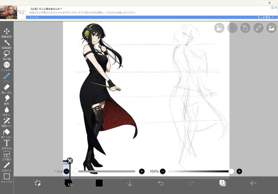Open the ruler tool icon
This screenshot has height=194, width=278.
click(258, 28)
